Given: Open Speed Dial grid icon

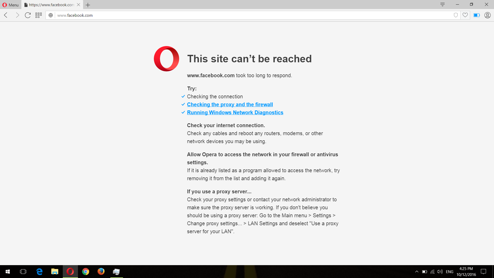Looking at the screenshot, I should 39,15.
